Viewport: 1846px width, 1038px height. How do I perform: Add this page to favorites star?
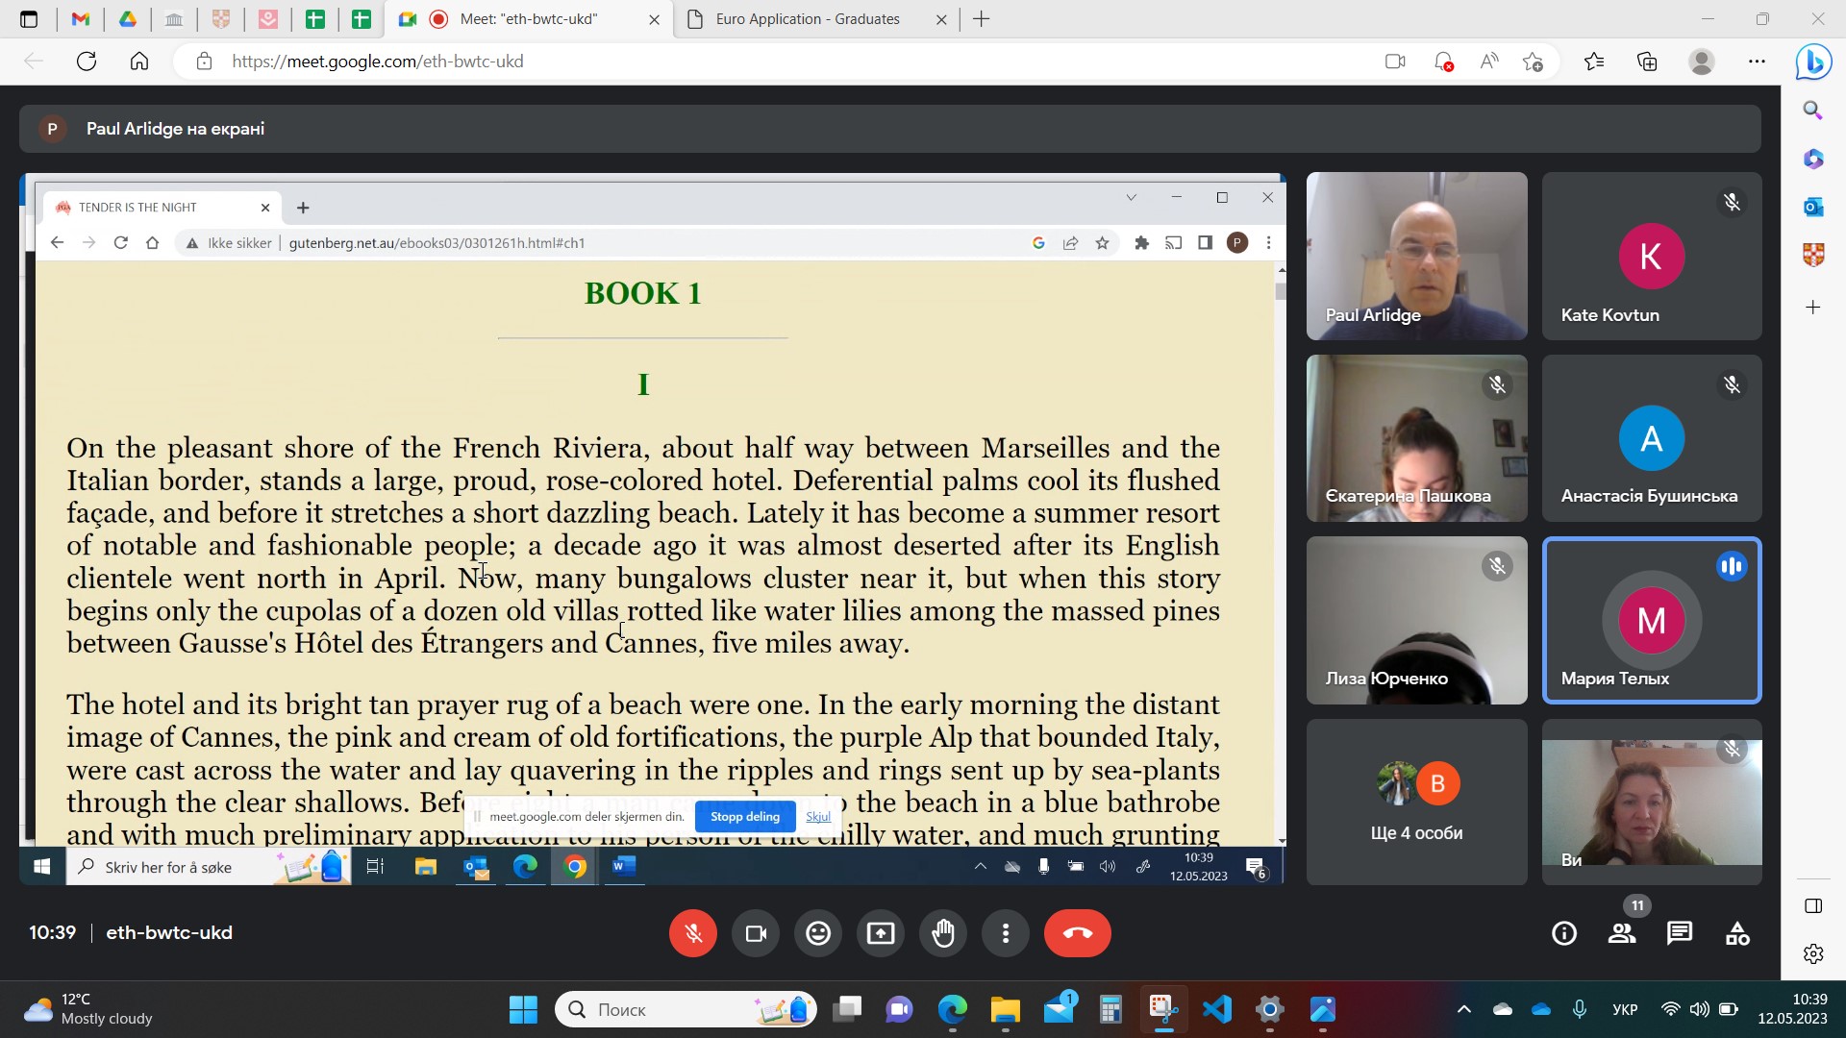pyautogui.click(x=1534, y=62)
